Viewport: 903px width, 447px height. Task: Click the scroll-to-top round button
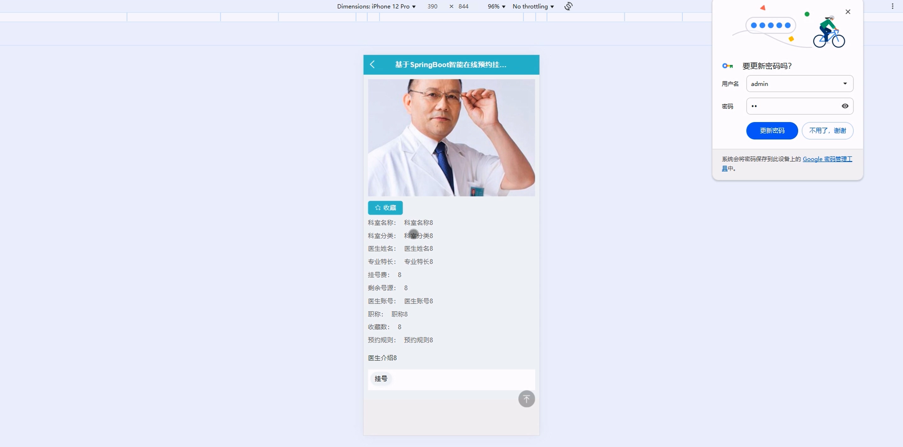[x=526, y=399]
